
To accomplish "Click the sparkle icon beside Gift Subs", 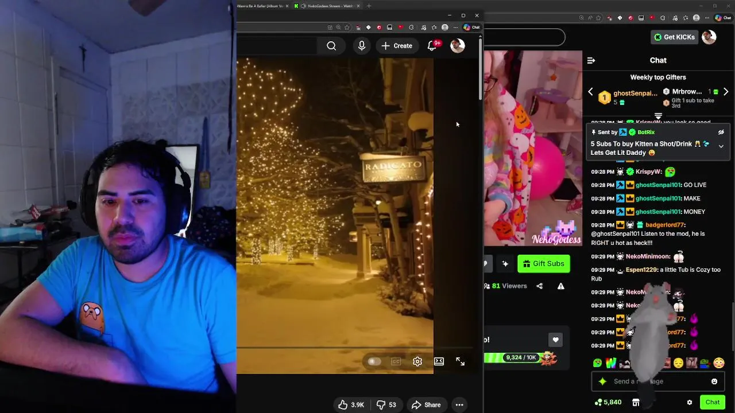I will tap(505, 264).
